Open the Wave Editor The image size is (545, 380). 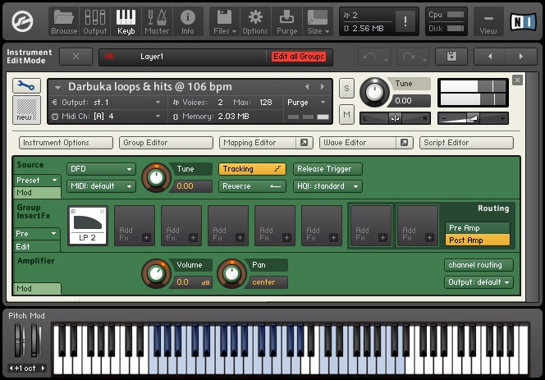358,143
